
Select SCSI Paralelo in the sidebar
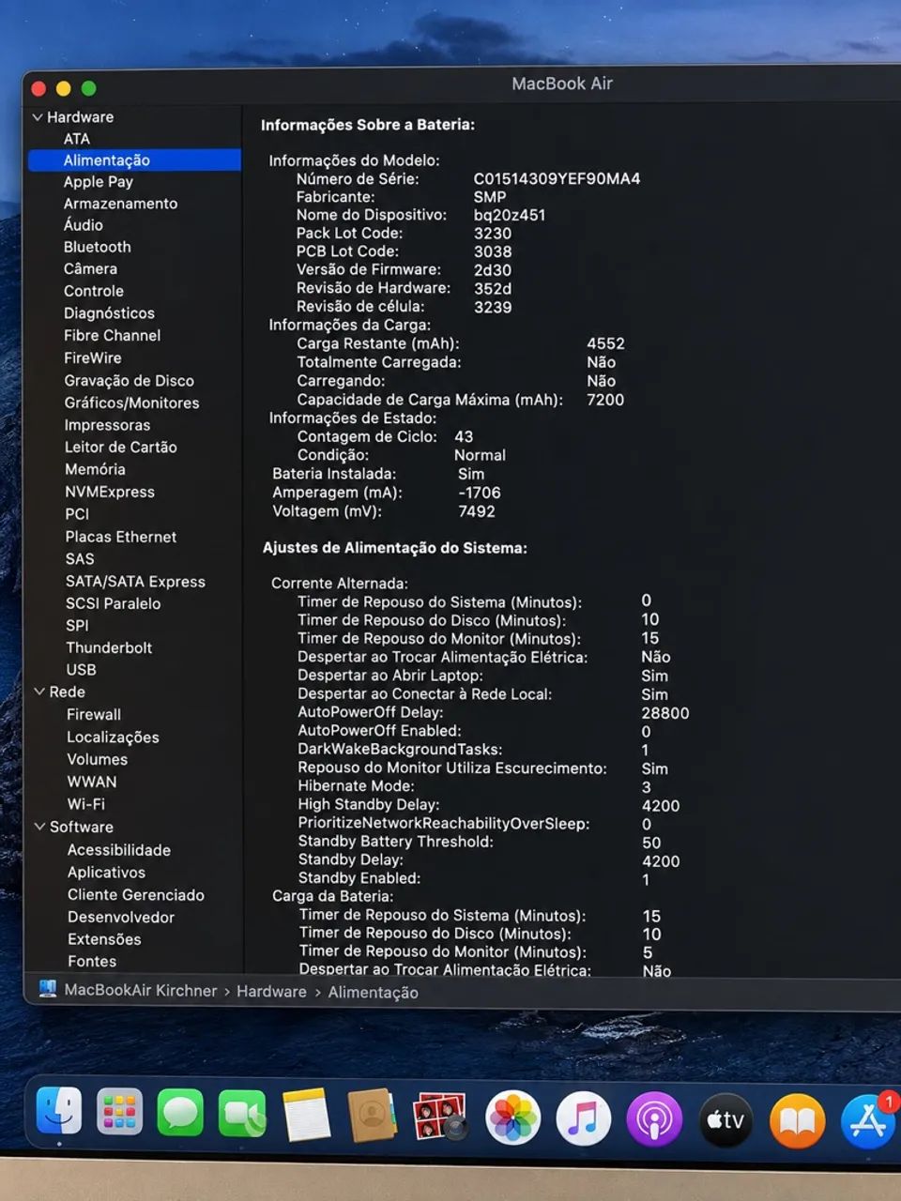113,603
